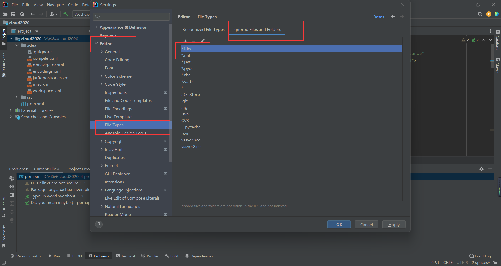Open the Structure side panel
This screenshot has width=501, height=266.
coord(4,207)
